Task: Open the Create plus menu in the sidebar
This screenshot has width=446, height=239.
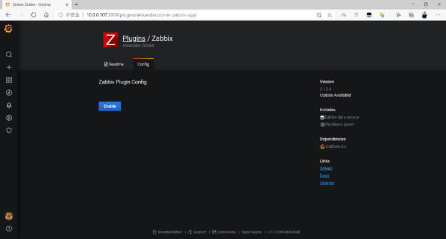Action: click(9, 67)
